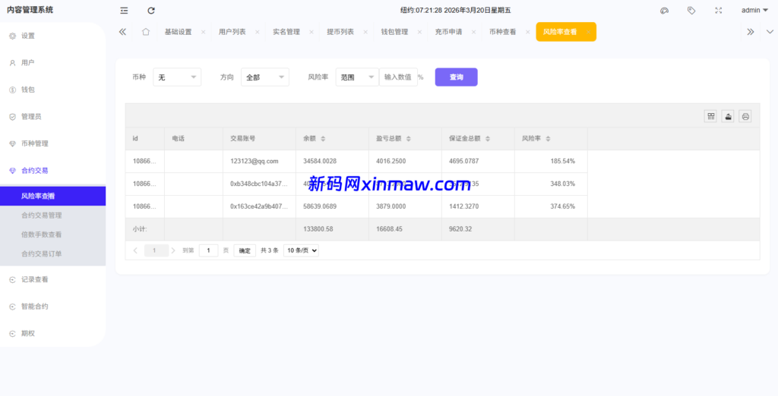The height and width of the screenshot is (396, 778).
Task: Sort by 风险率 column arrows
Action: pos(548,140)
